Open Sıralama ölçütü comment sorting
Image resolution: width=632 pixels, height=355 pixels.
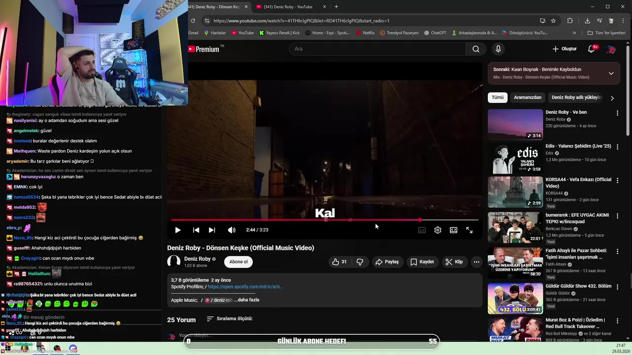point(230,319)
